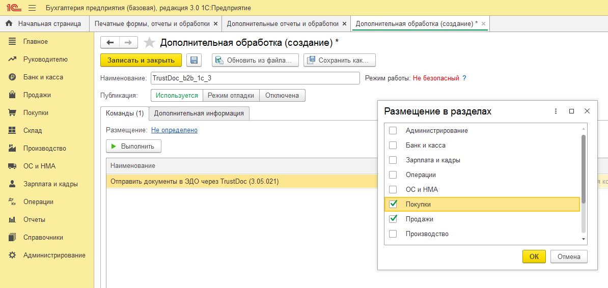Click the Записать и закрыть button
This screenshot has width=608, height=288.
pos(141,60)
